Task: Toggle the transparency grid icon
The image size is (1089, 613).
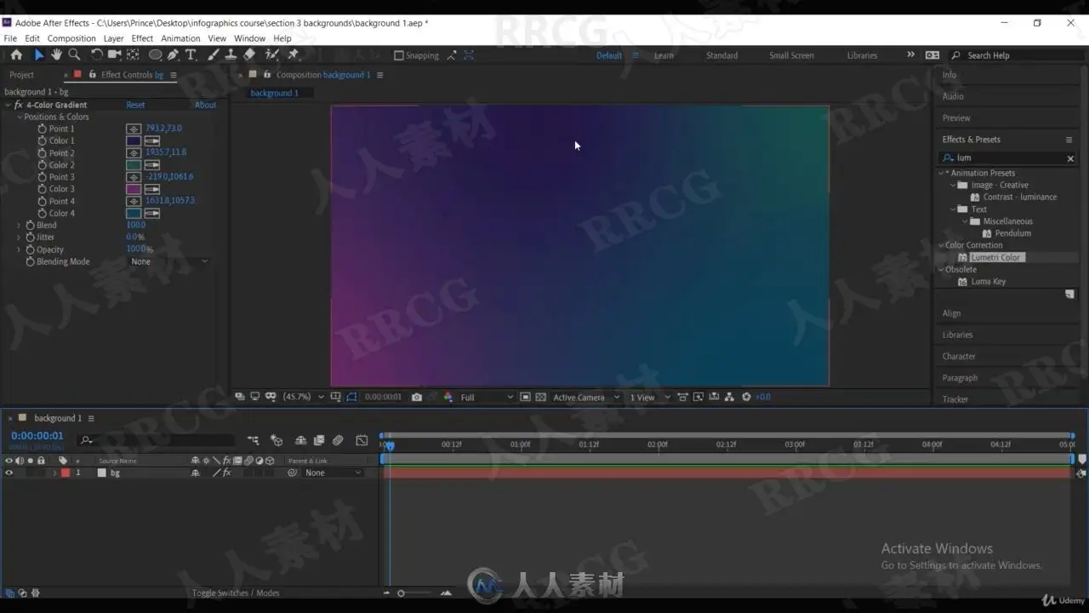Action: tap(540, 397)
